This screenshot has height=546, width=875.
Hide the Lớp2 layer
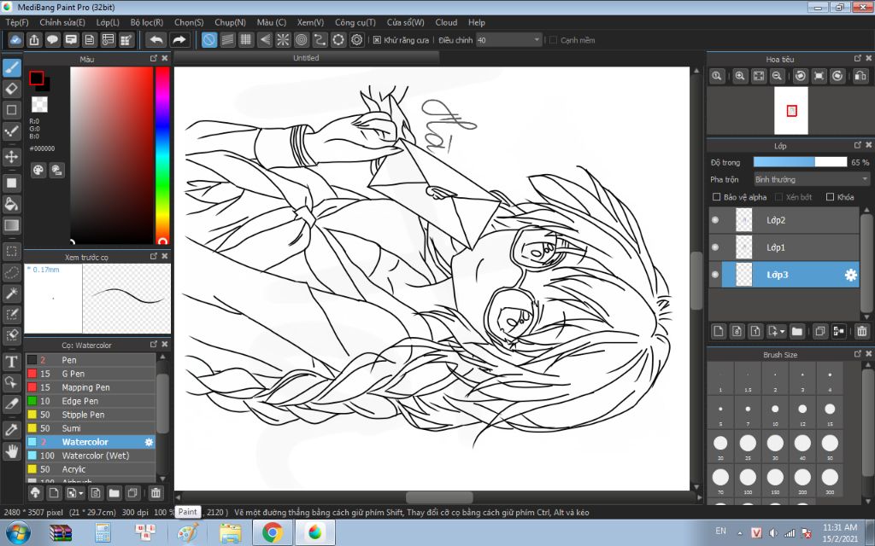point(714,220)
